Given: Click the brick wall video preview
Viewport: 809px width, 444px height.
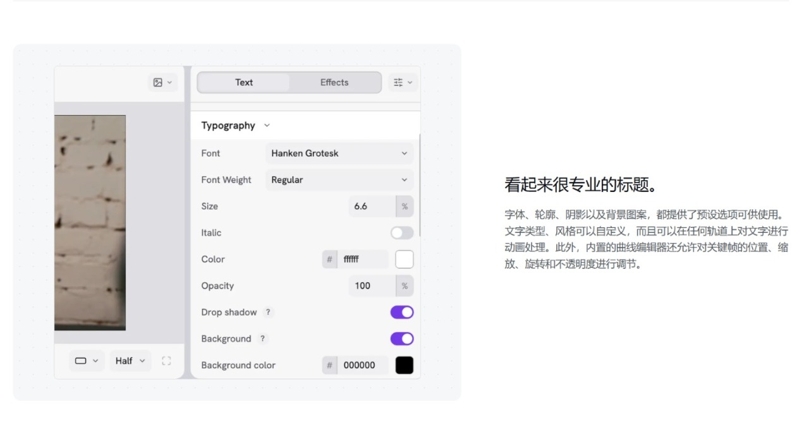Looking at the screenshot, I should (x=90, y=222).
